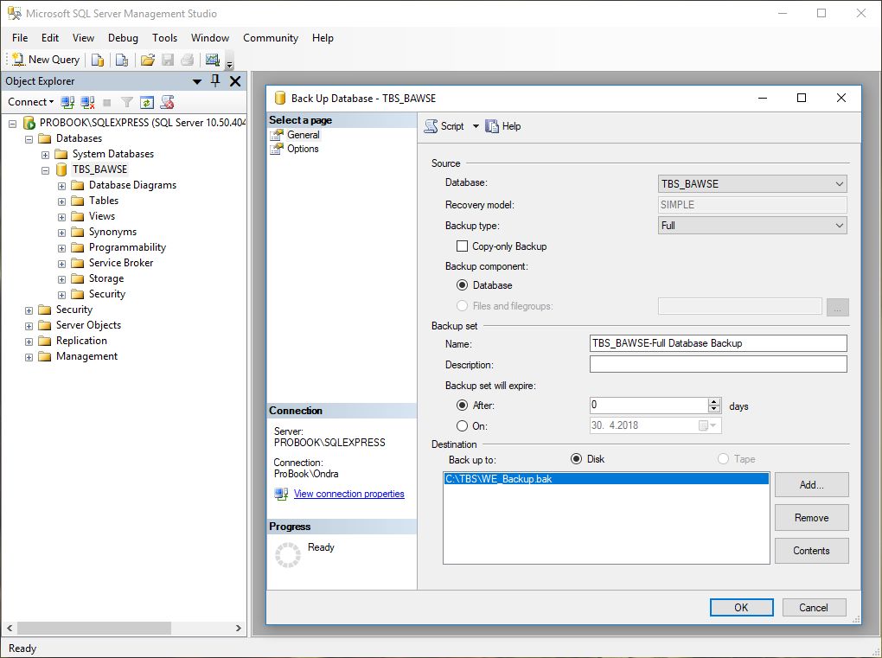882x658 pixels.
Task: Click the days spinner up arrow
Action: tap(713, 401)
